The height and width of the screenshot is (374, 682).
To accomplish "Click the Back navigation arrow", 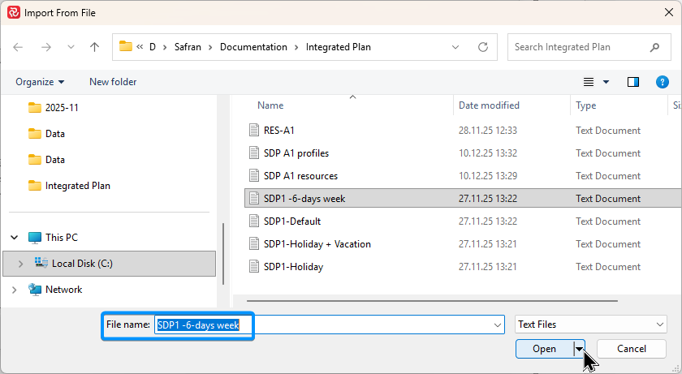I will click(x=18, y=47).
